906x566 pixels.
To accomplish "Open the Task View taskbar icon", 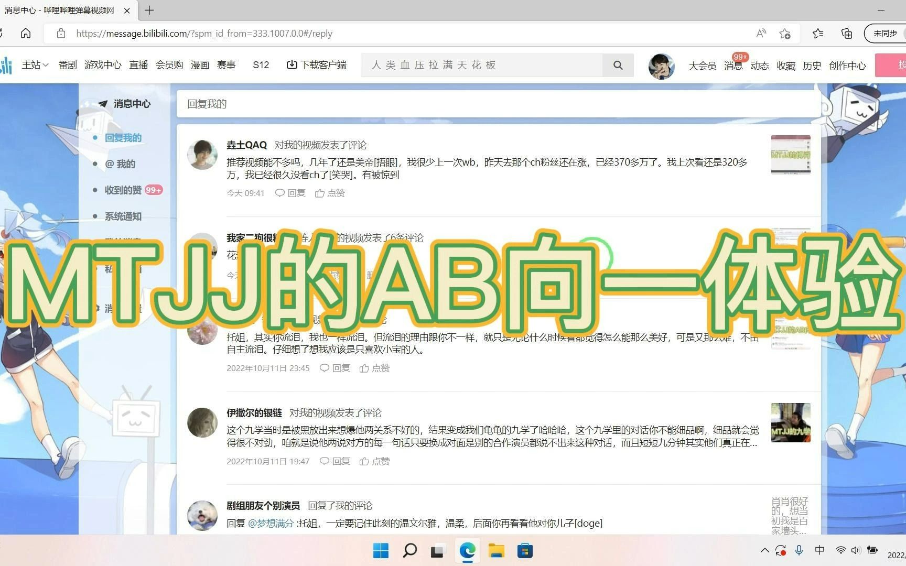I will point(437,551).
